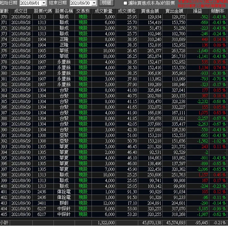The height and width of the screenshot is (226, 228).
Task: Click stock code 1904 in row 375
Action: tap(42, 45)
